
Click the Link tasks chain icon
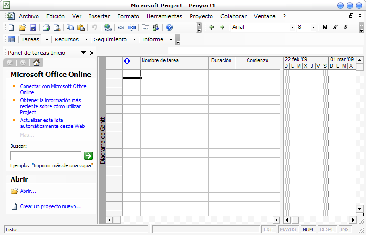click(121, 27)
